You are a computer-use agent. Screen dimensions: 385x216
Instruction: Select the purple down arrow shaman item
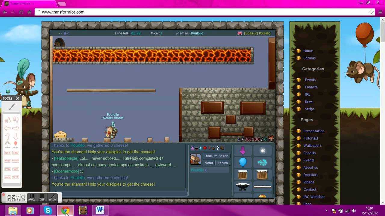(x=243, y=150)
